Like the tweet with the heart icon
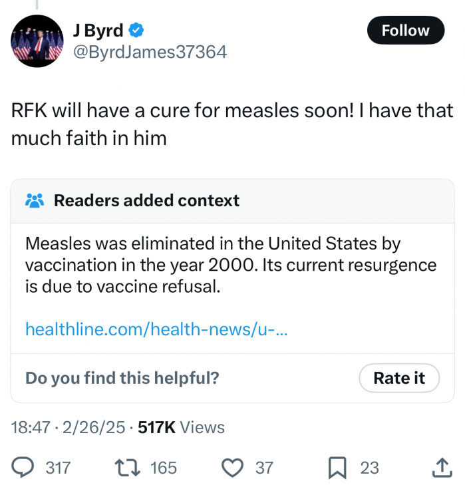Viewport: 465px width, 499px height. pyautogui.click(x=232, y=468)
